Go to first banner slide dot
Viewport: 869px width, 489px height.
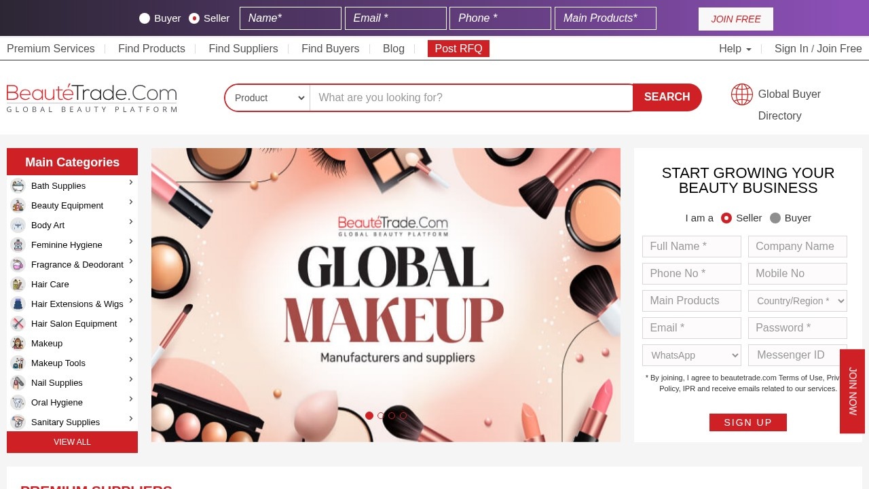[x=369, y=416]
